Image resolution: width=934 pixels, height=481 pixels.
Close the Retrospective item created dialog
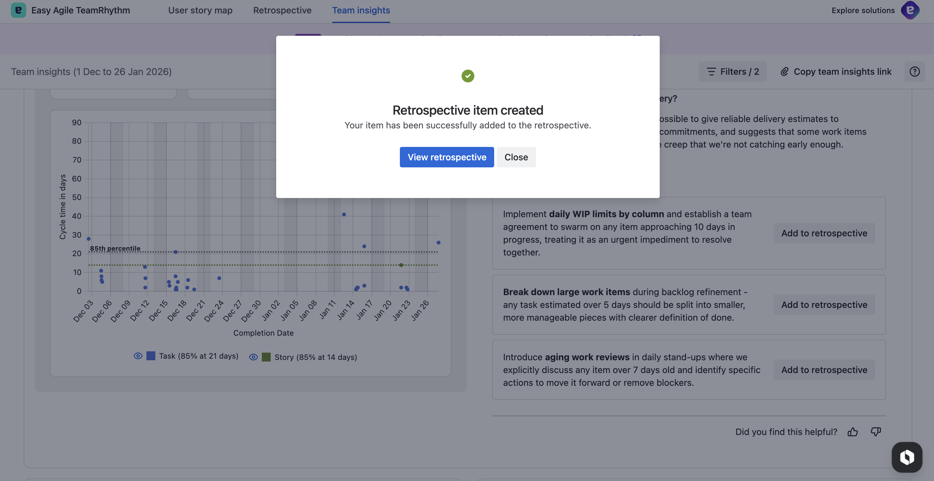click(516, 157)
